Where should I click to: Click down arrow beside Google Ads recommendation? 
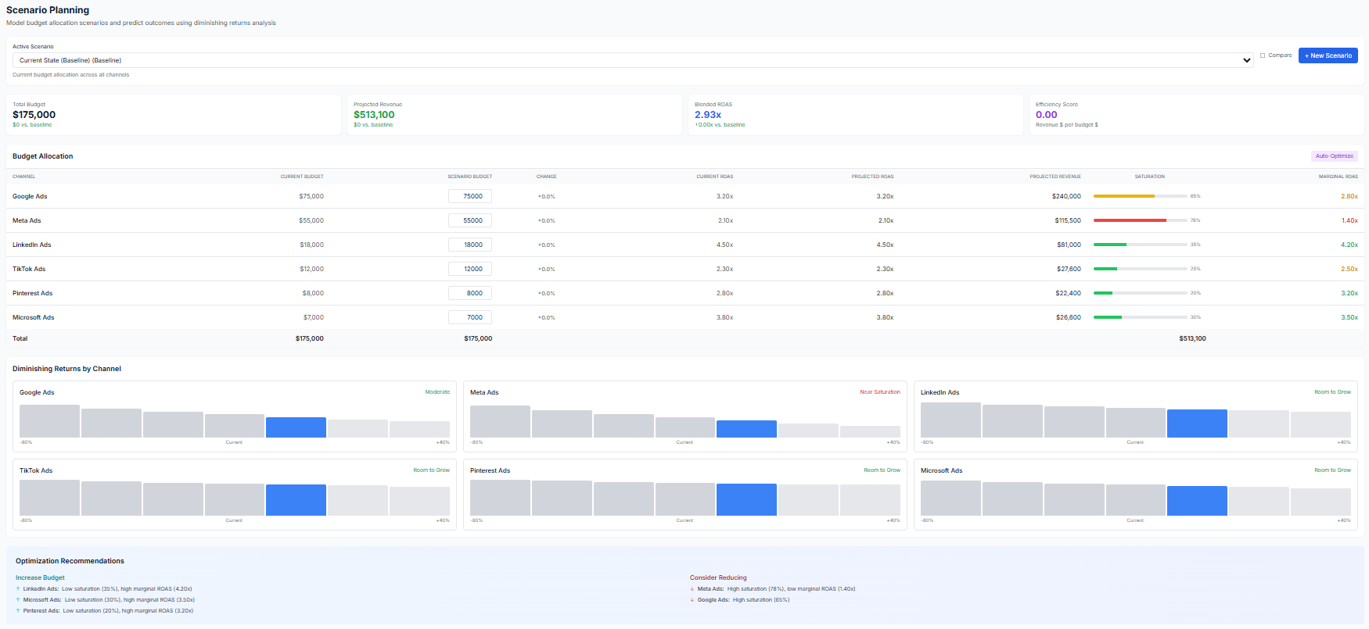coord(692,600)
